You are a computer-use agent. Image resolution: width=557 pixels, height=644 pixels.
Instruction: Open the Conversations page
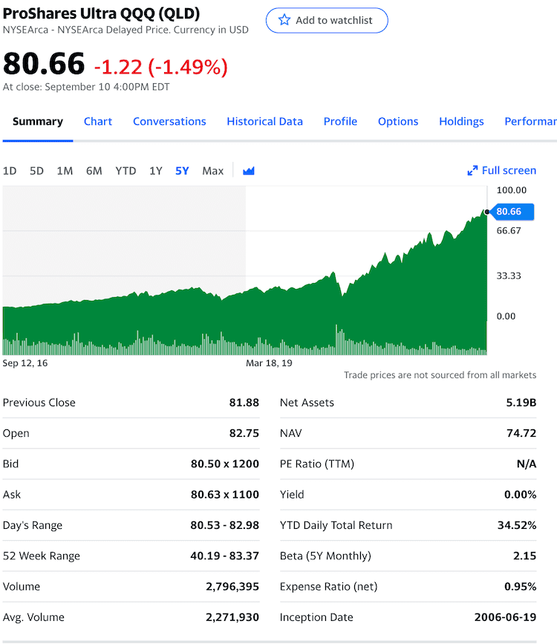[169, 121]
